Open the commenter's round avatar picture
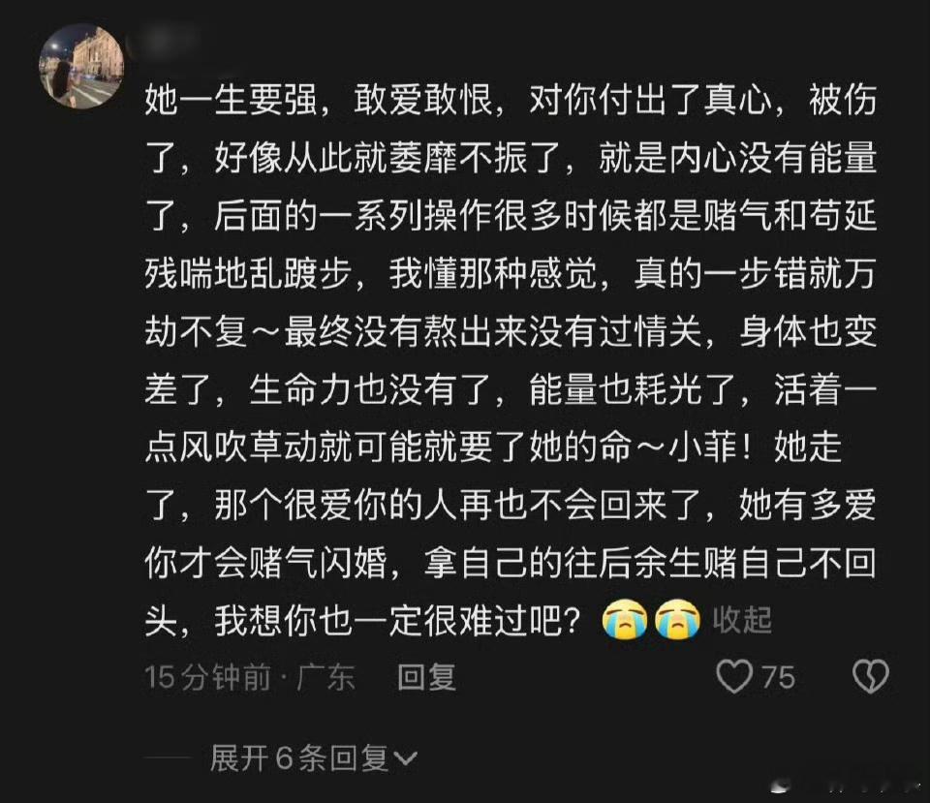 tap(81, 67)
